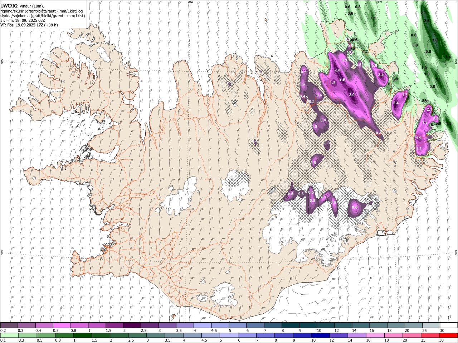Select the snow legend swatch at 0.2
The image size is (458, 343).
tap(9, 325)
